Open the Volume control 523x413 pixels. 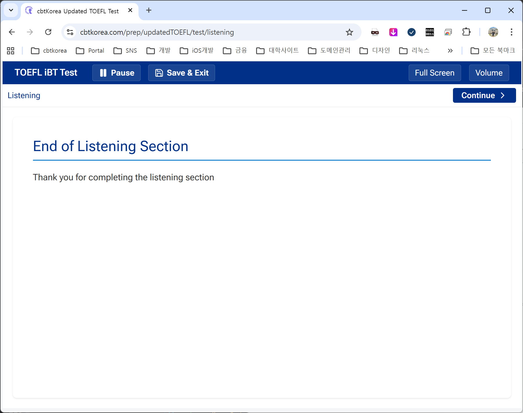click(489, 73)
